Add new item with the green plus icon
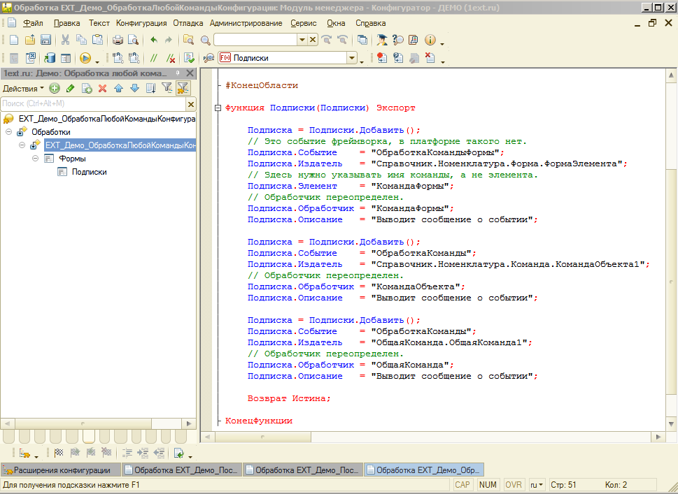Viewport: 678px width, 494px height. click(x=55, y=88)
